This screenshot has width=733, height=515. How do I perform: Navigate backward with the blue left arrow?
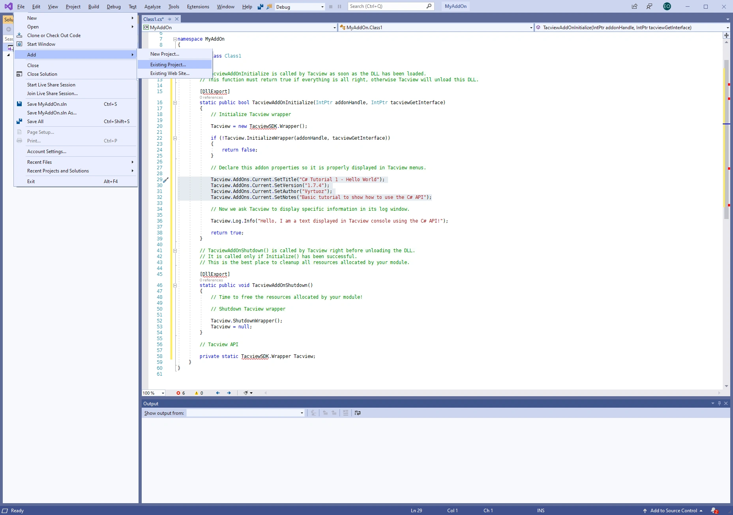point(218,393)
